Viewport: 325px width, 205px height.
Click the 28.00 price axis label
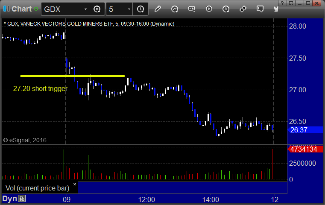pos(297,26)
